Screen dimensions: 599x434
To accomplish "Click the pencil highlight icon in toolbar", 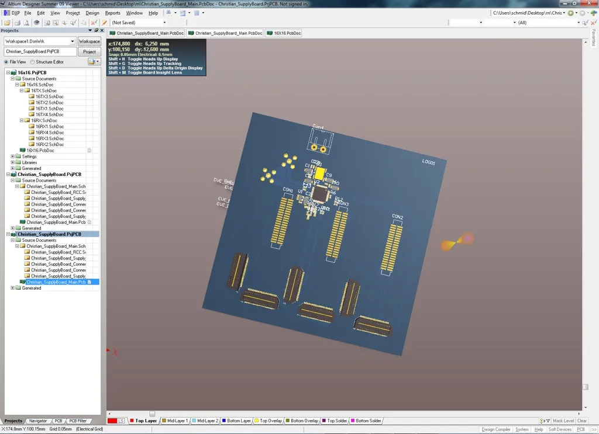I will click(104, 23).
